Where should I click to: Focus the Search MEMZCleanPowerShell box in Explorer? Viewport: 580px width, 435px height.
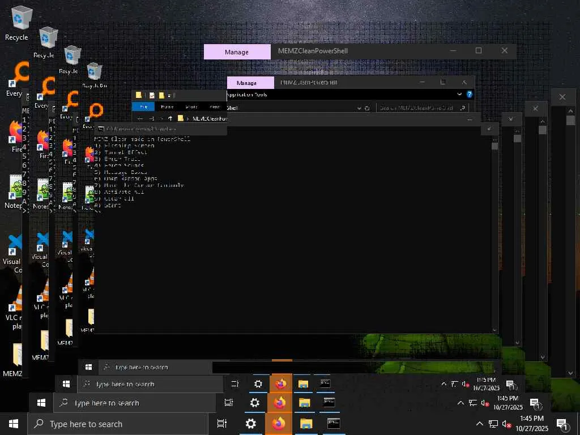423,108
